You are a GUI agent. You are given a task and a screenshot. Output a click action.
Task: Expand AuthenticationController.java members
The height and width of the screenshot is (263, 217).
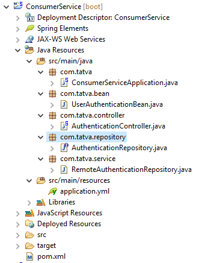pos(52,127)
